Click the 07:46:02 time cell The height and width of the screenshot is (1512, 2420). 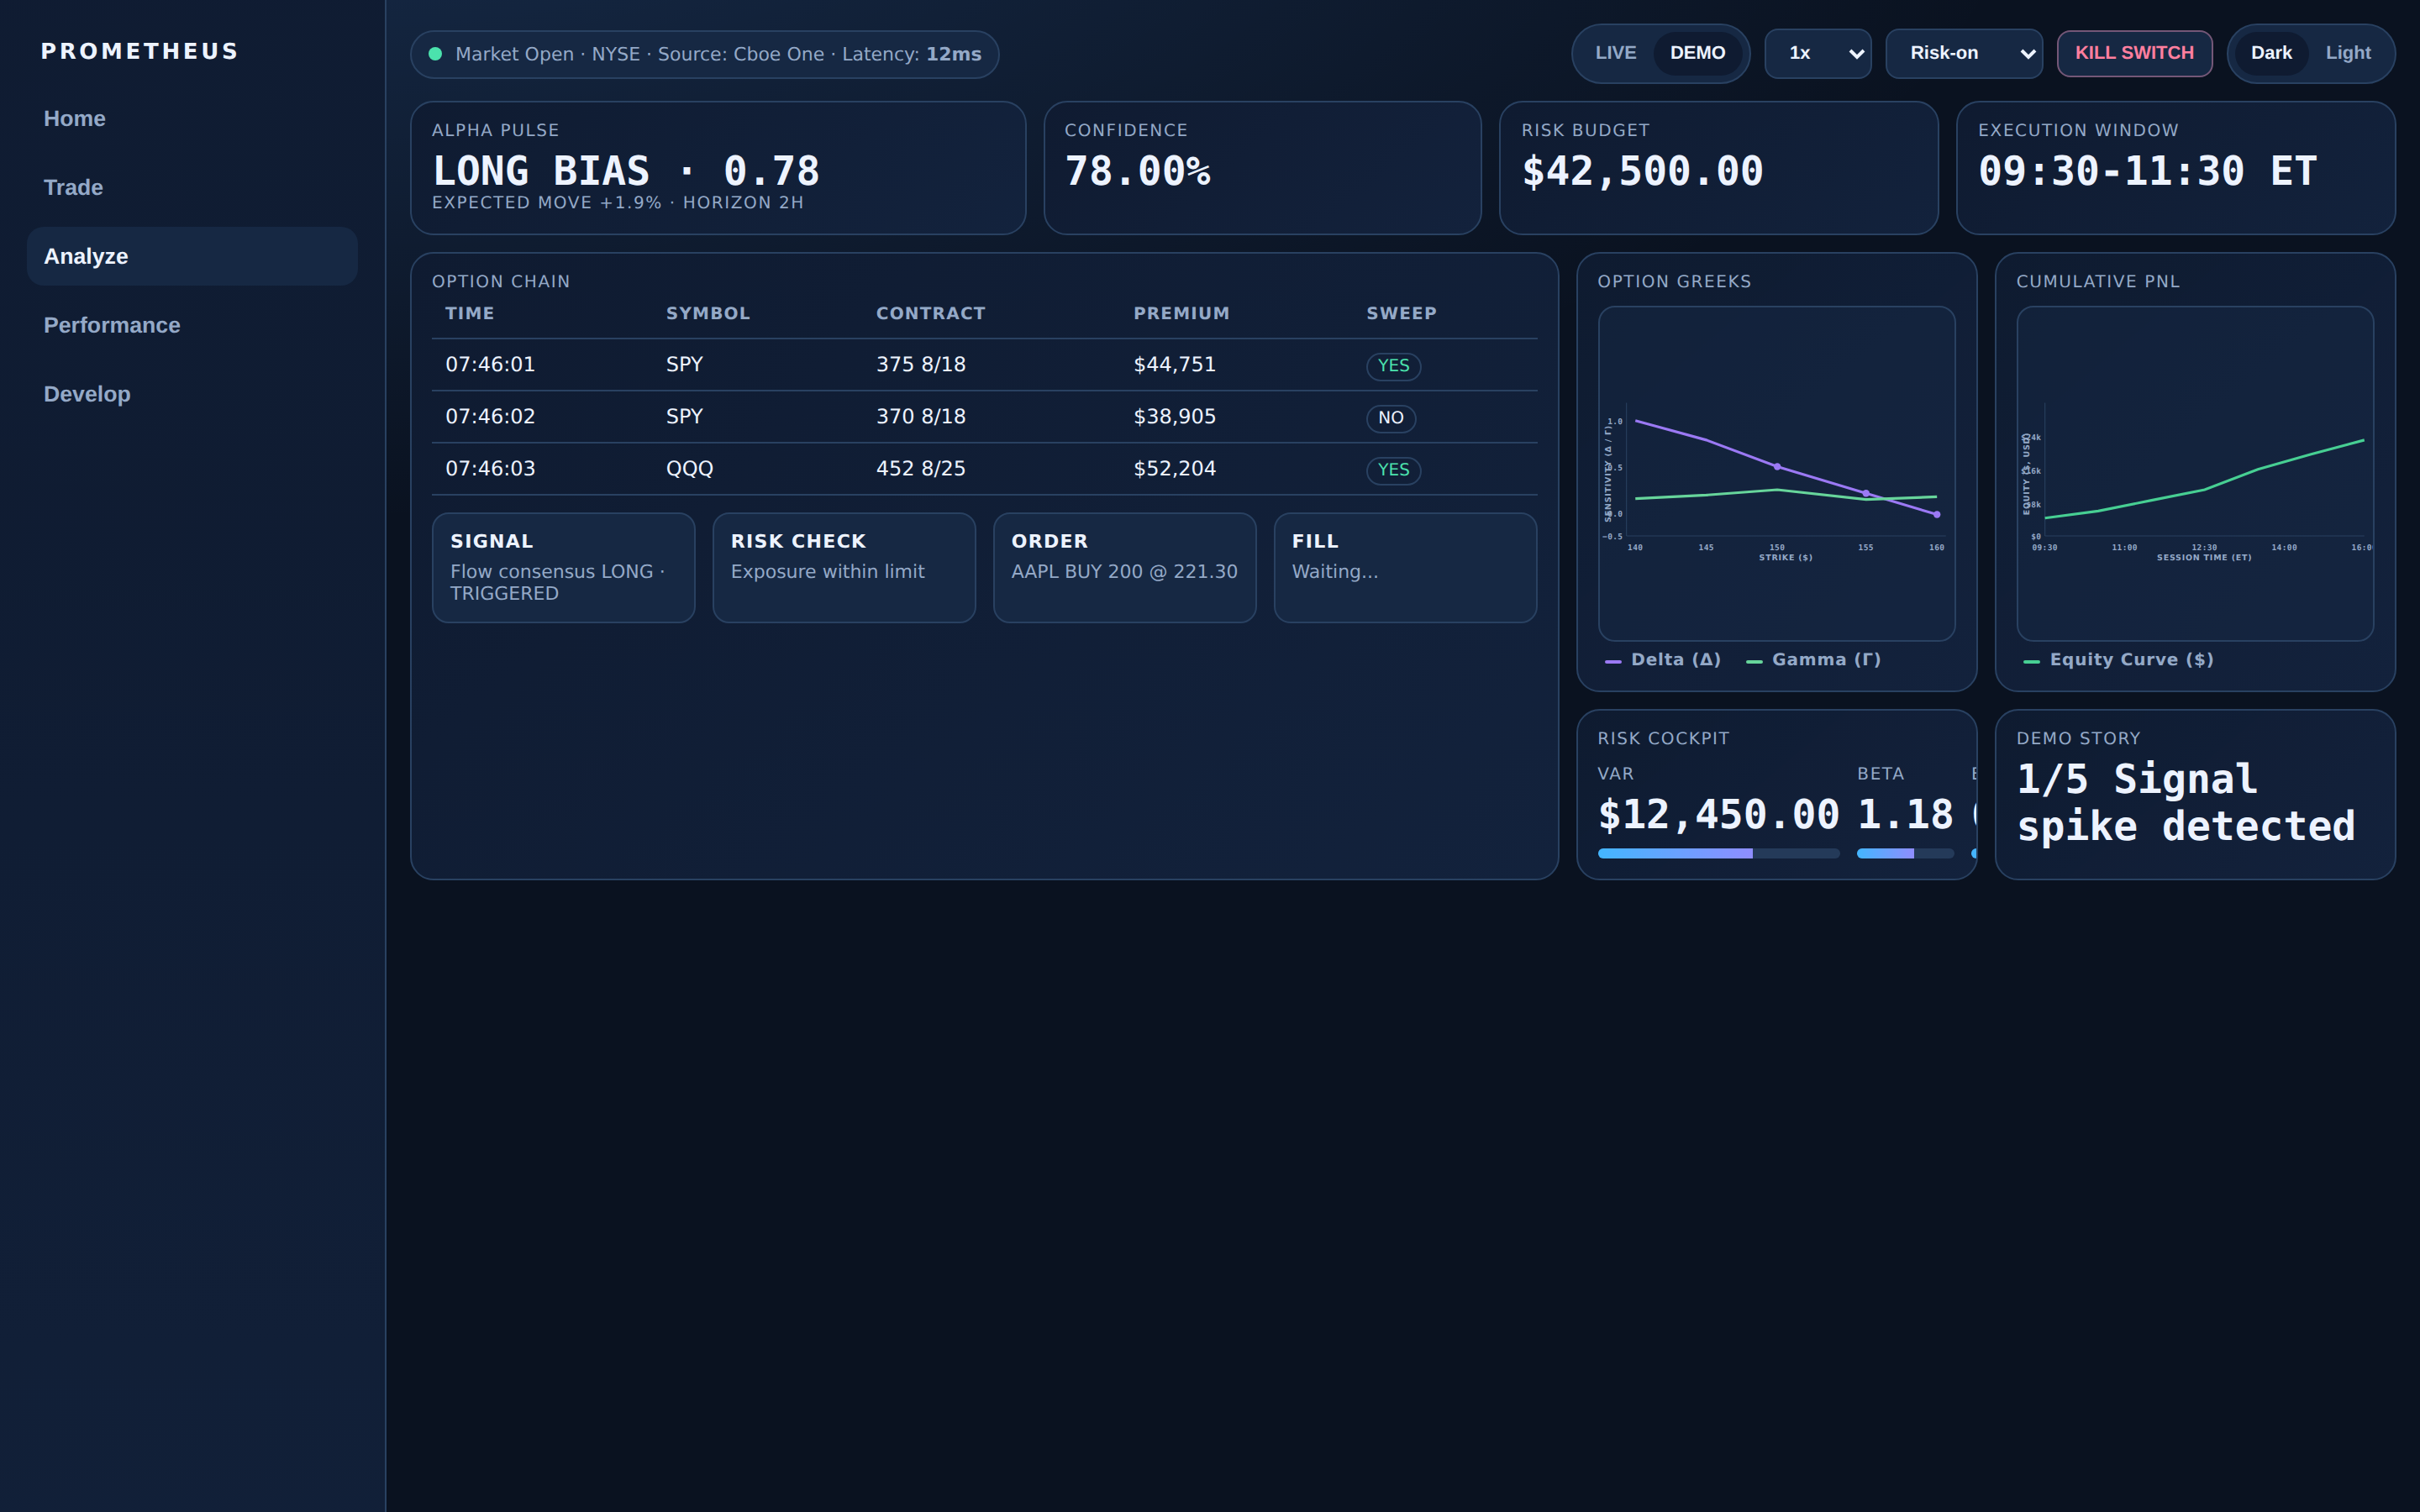[490, 416]
